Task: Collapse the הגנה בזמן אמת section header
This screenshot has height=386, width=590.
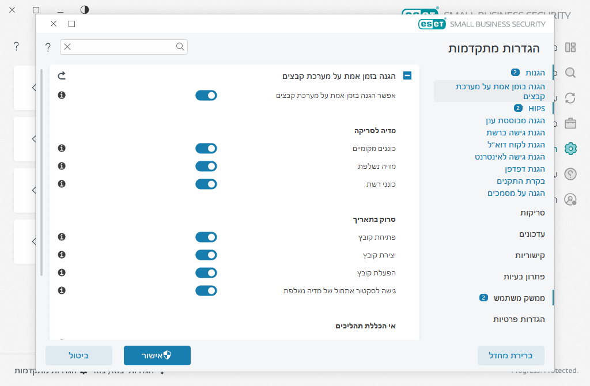Action: [407, 75]
